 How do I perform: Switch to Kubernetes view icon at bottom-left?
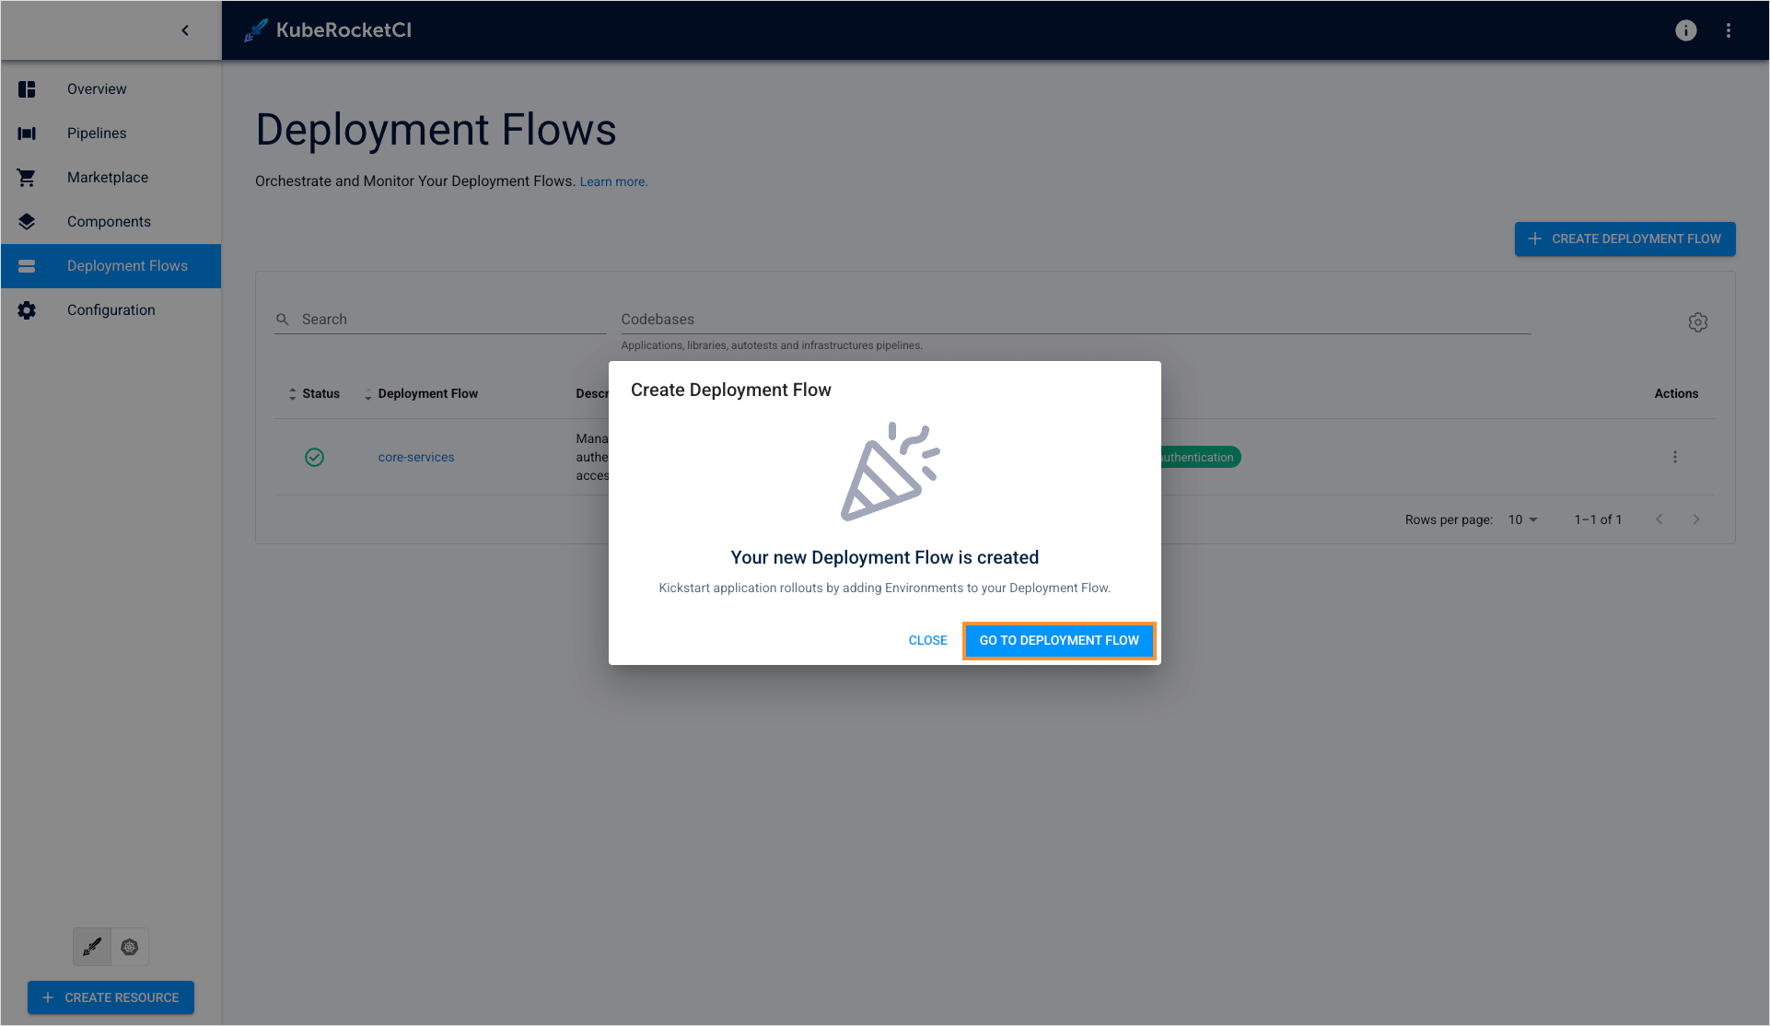pyautogui.click(x=130, y=947)
